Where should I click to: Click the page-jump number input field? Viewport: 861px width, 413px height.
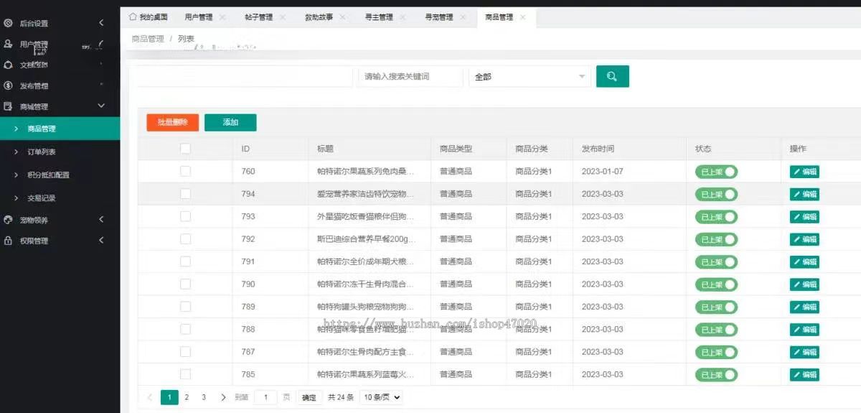tap(265, 397)
